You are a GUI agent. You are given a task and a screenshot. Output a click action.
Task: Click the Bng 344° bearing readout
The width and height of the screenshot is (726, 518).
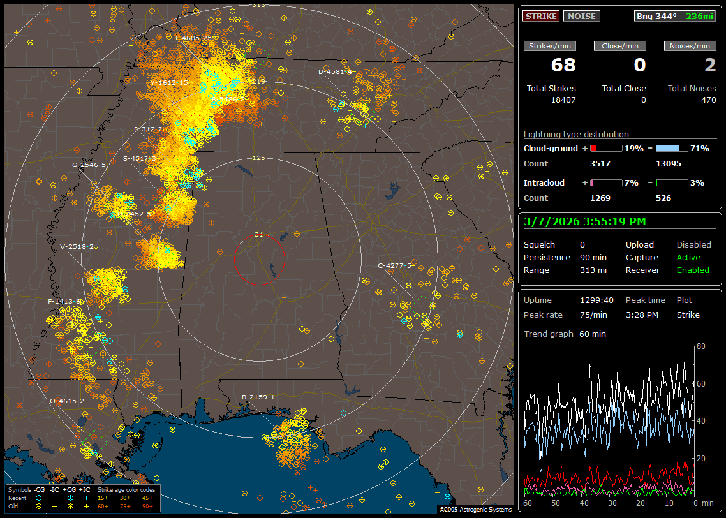[656, 17]
